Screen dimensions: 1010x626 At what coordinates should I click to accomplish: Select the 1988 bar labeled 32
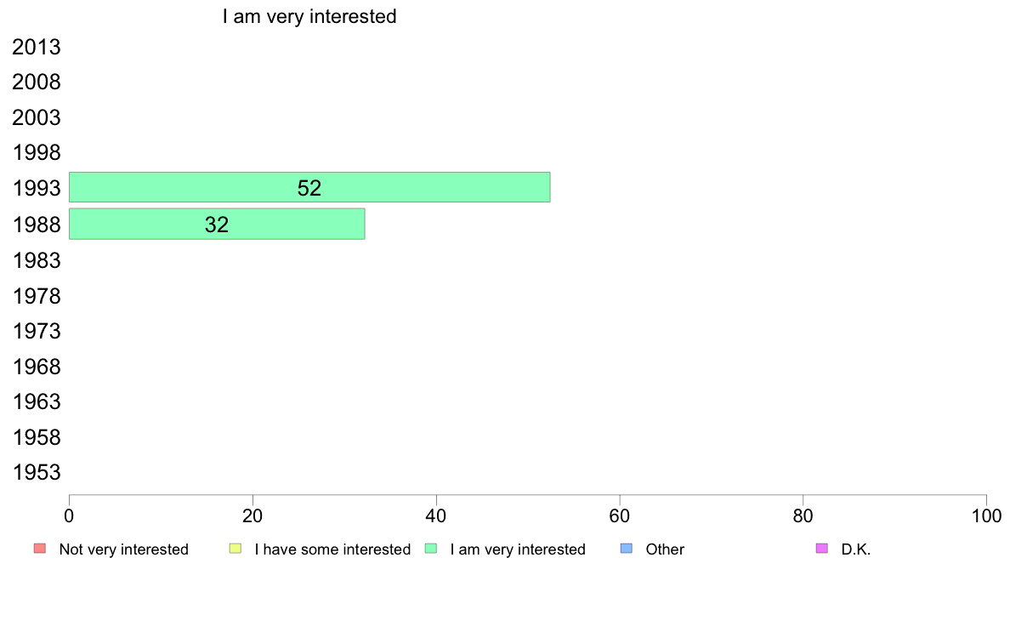click(x=217, y=224)
